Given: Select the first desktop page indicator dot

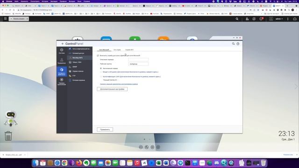Looking at the screenshot, I should 144,139.
